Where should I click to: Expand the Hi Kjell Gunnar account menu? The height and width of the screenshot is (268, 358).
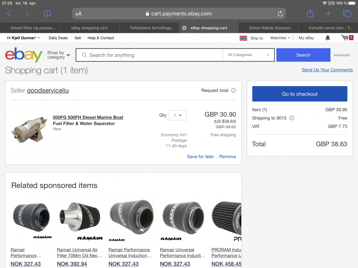(x=23, y=38)
